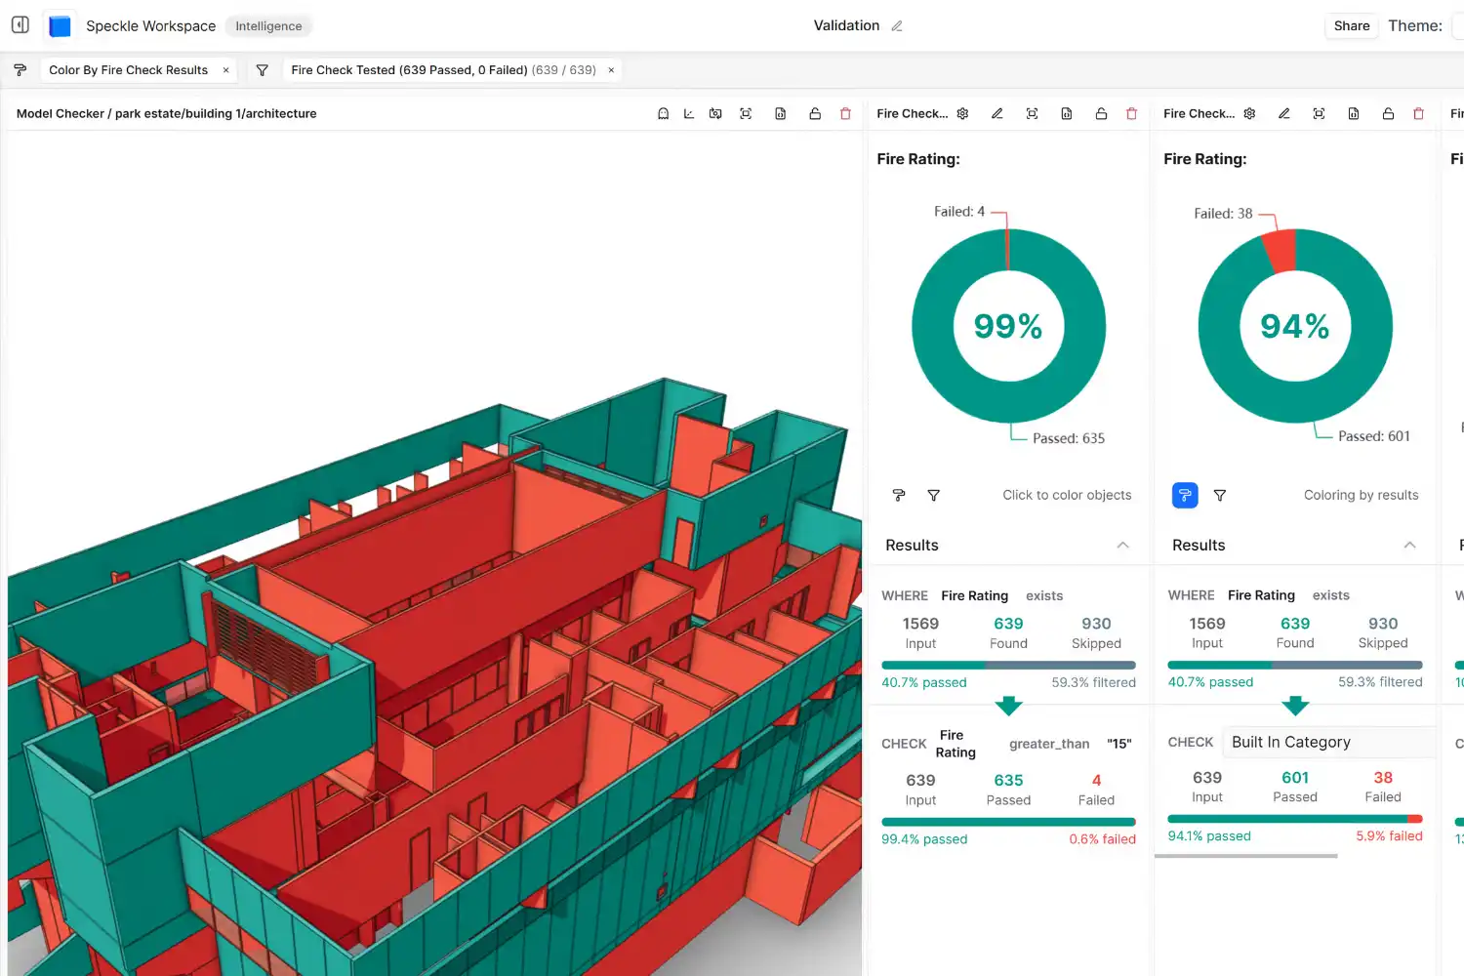The width and height of the screenshot is (1464, 976).
Task: Click the 639 Found value in second panel
Action: coord(1295,624)
